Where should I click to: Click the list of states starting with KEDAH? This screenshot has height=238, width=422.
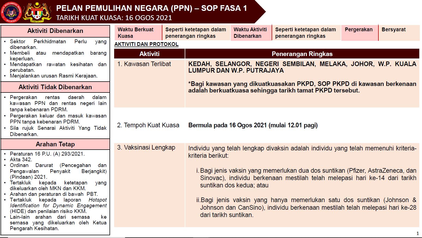point(302,67)
